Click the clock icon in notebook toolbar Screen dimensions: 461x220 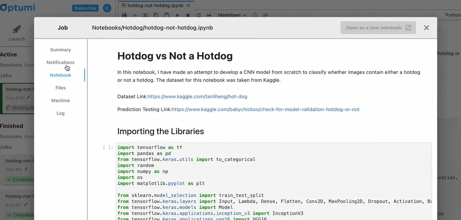255,15
